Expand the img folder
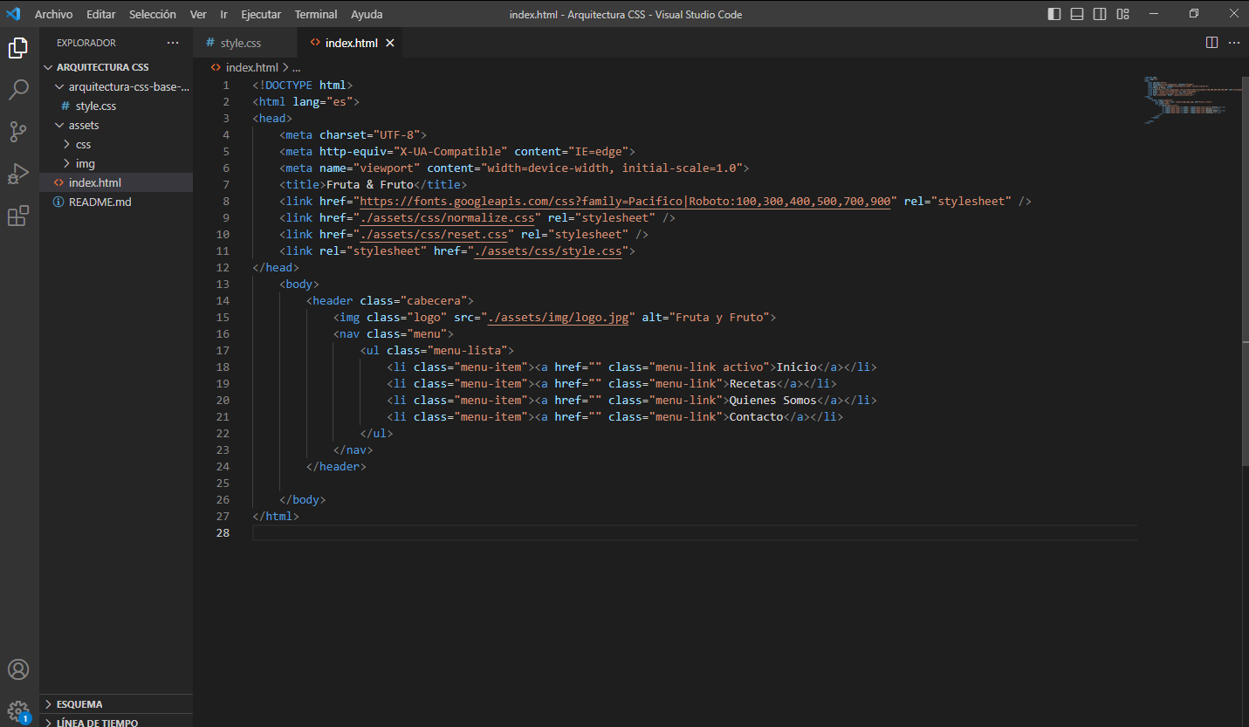The height and width of the screenshot is (727, 1249). [x=67, y=164]
